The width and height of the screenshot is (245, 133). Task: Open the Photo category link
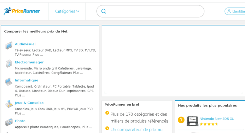pyautogui.click(x=20, y=121)
